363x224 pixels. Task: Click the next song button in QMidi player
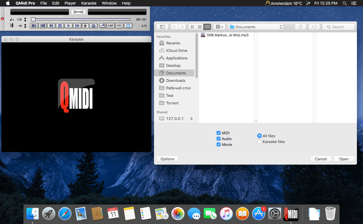point(43,26)
